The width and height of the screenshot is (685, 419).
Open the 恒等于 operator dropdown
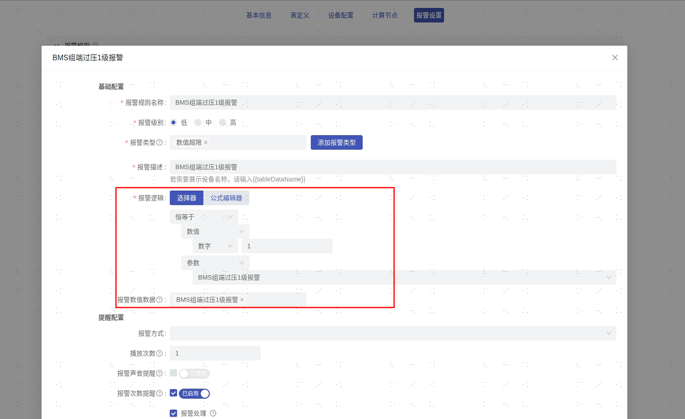click(203, 217)
